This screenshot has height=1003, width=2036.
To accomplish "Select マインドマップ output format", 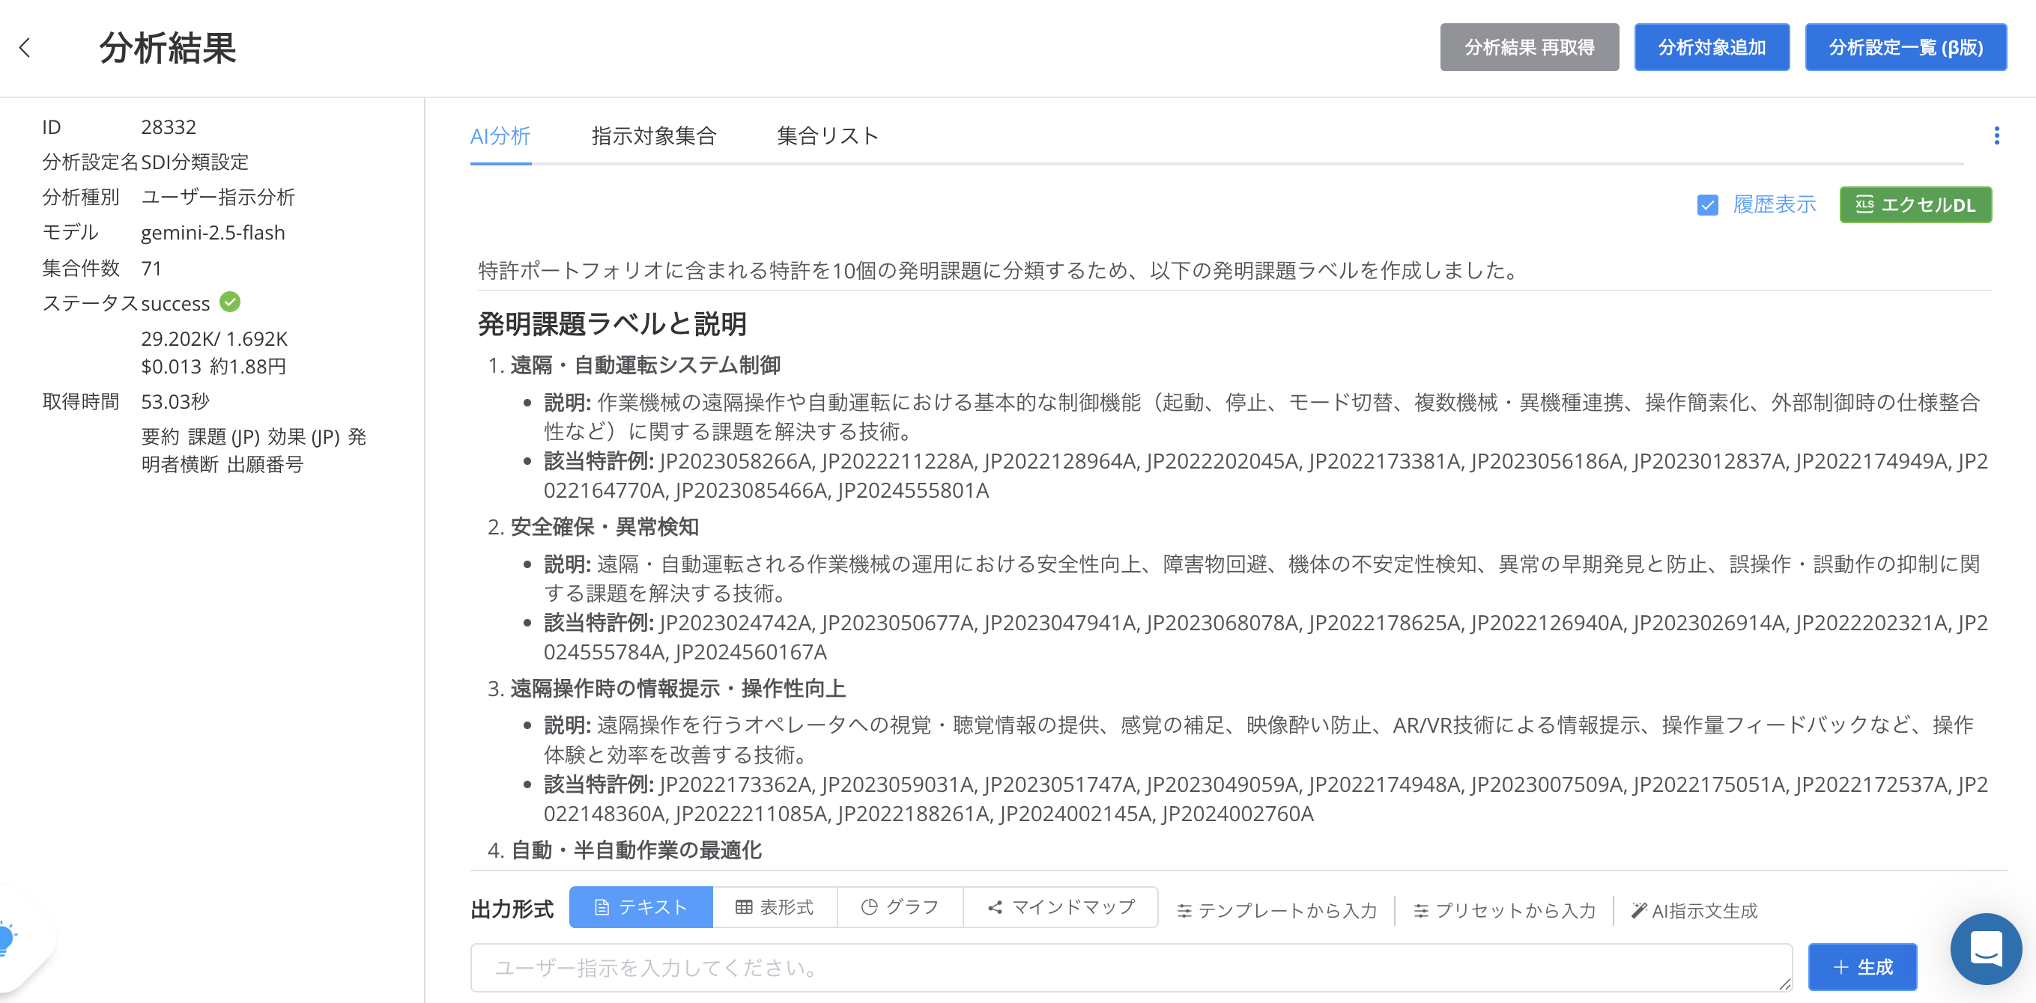I will tap(1061, 907).
